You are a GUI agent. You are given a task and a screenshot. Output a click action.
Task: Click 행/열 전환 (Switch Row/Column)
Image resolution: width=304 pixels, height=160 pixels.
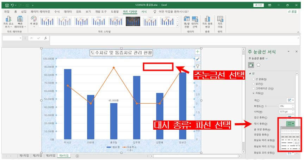tap(187, 22)
